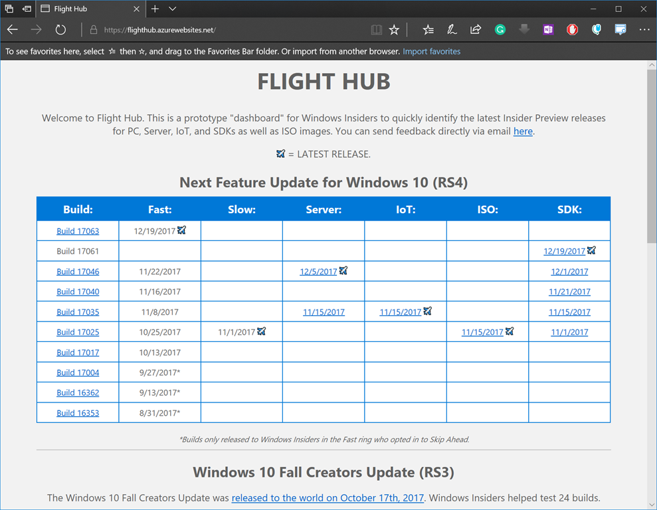Click the Add notes pen icon
657x510 pixels.
tap(452, 30)
